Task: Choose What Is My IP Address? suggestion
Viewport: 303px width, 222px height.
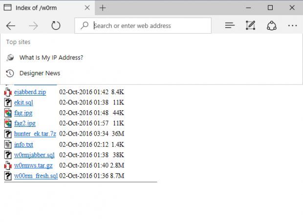Action: (51, 58)
